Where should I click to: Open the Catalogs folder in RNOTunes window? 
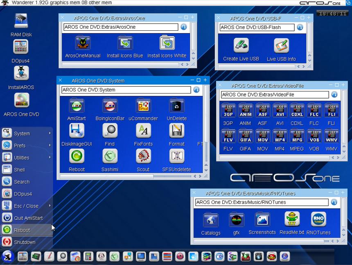click(x=211, y=220)
